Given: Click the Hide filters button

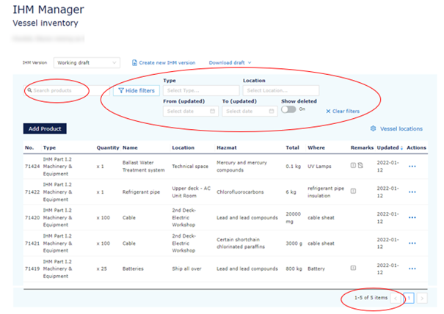Looking at the screenshot, I should (136, 90).
